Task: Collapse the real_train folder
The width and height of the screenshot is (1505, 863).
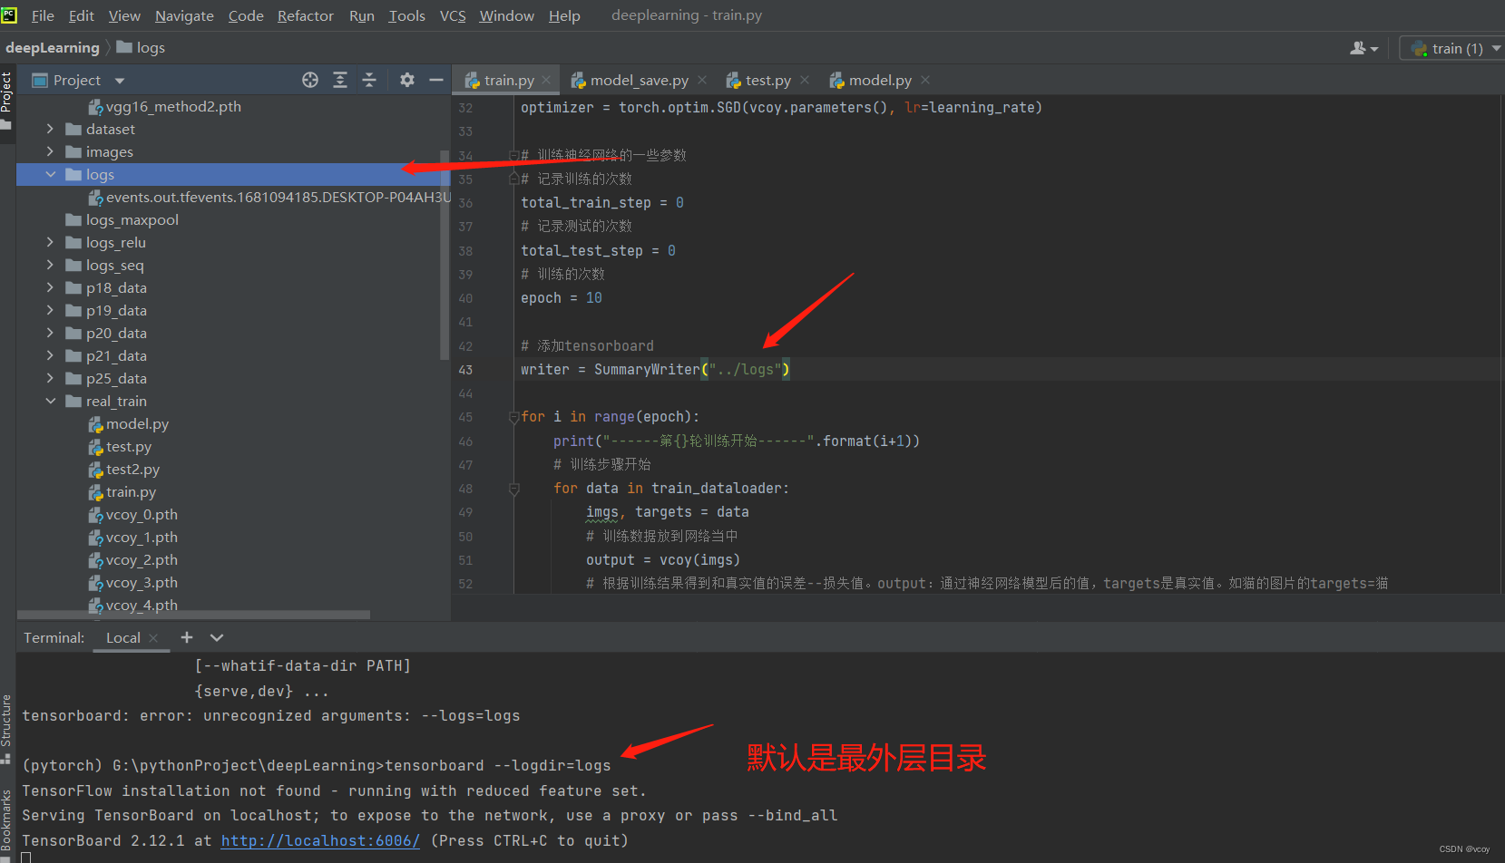Action: click(50, 401)
